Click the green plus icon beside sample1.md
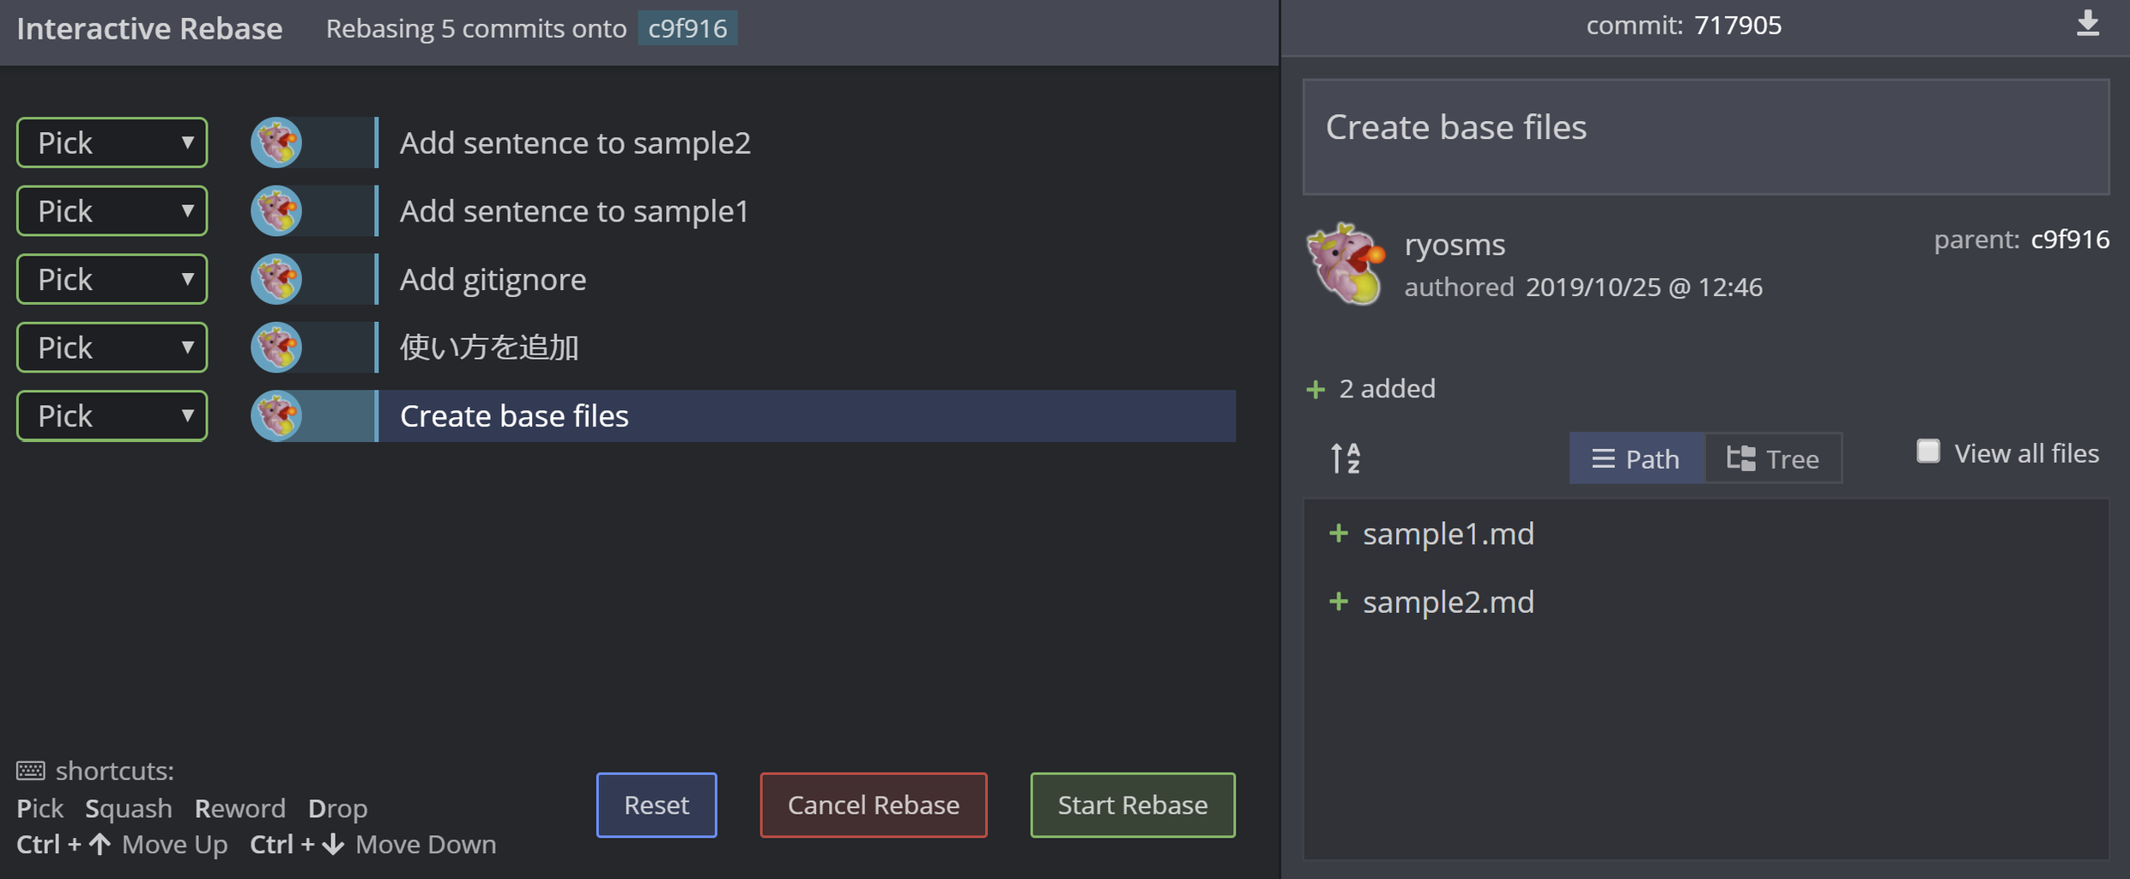Image resolution: width=2130 pixels, height=879 pixels. (1338, 534)
